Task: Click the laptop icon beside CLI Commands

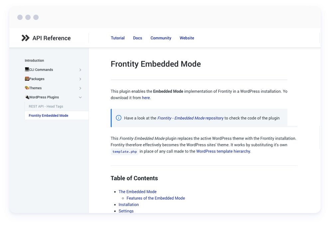Action: pos(27,69)
